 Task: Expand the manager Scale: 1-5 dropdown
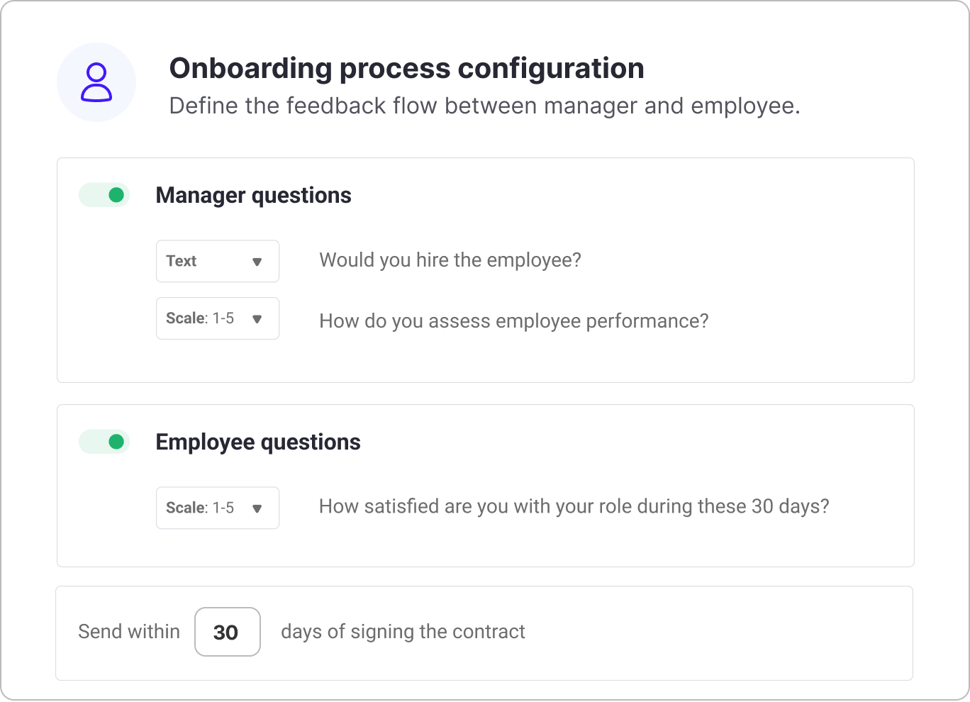click(x=217, y=318)
